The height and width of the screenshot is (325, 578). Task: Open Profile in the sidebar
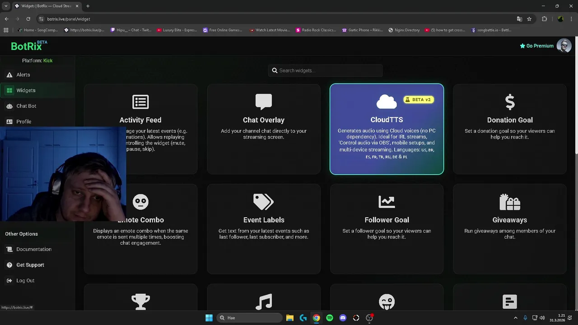pyautogui.click(x=38, y=121)
